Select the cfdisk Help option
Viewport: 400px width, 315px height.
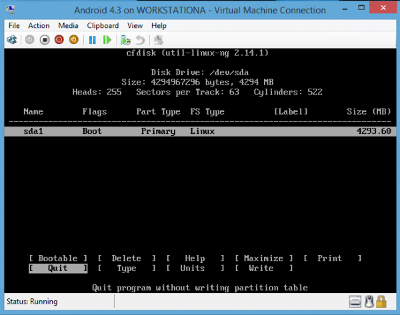pos(195,258)
